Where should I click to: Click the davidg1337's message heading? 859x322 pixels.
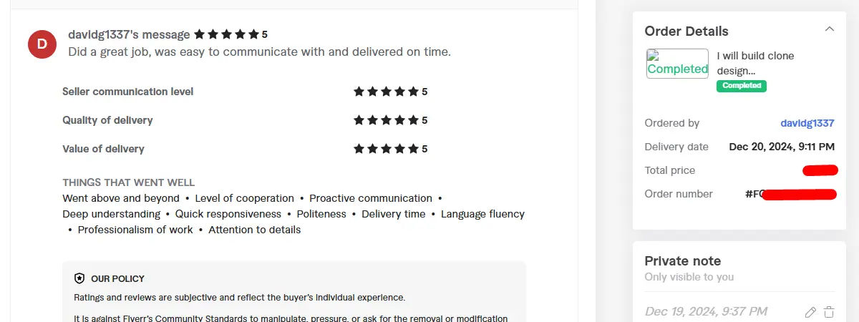(x=129, y=34)
